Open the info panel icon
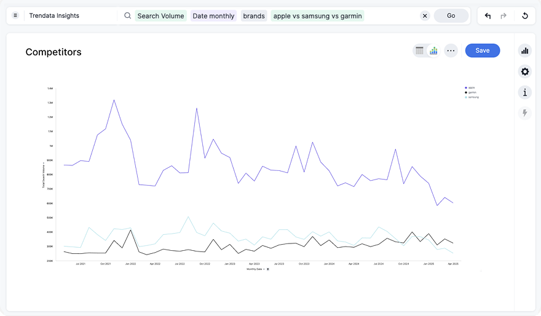 coord(524,93)
